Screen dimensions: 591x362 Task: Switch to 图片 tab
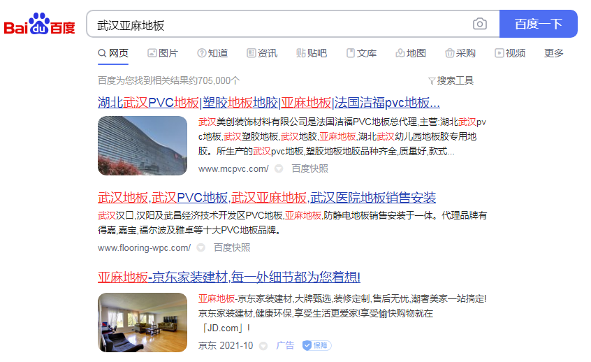pos(163,53)
